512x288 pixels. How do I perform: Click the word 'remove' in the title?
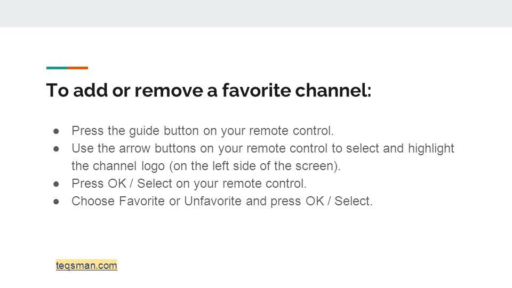pos(169,91)
